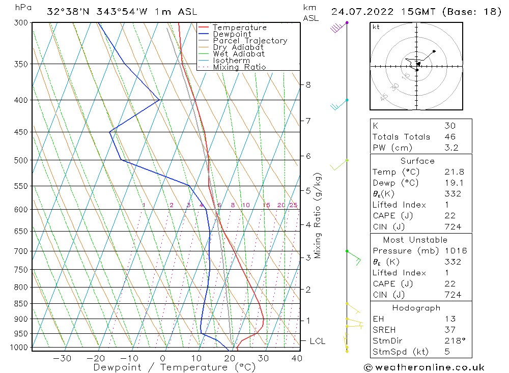This screenshot has height=373, width=509.
Task: Click the mixing ratio label 25 near 600 hPa
Action: click(x=294, y=205)
